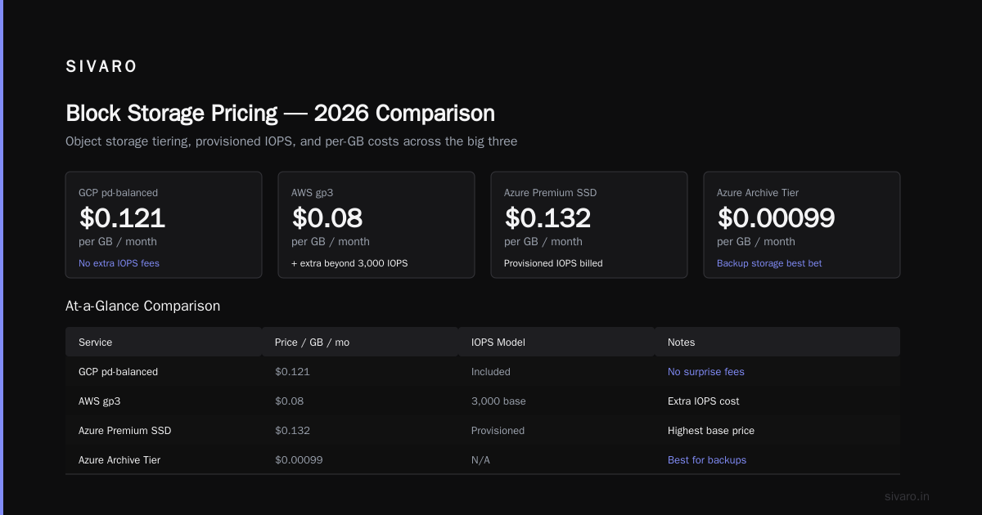The image size is (982, 515).
Task: Click the Highest base price note
Action: click(711, 430)
